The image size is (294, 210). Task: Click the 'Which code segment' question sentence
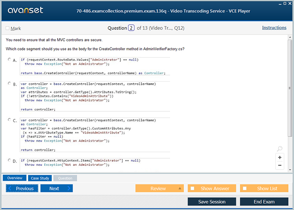click(x=95, y=49)
